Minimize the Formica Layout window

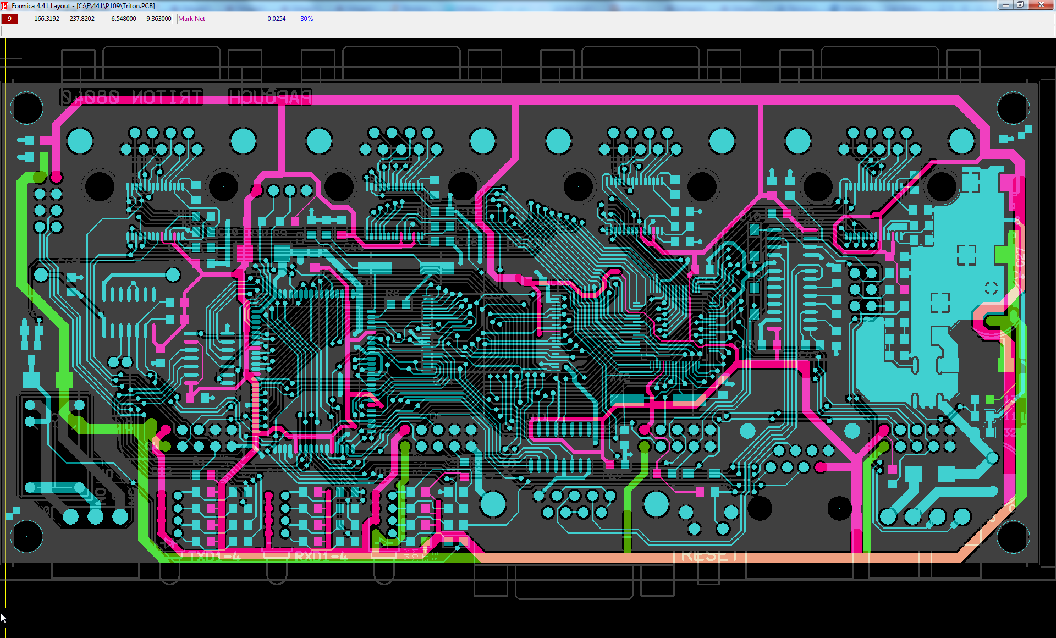(x=1006, y=5)
